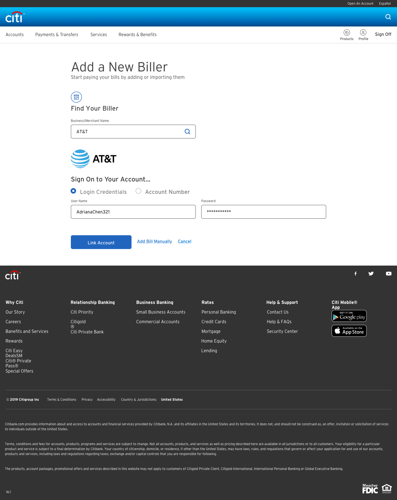397x500 pixels.
Task: Click the Password field
Action: tap(264, 212)
